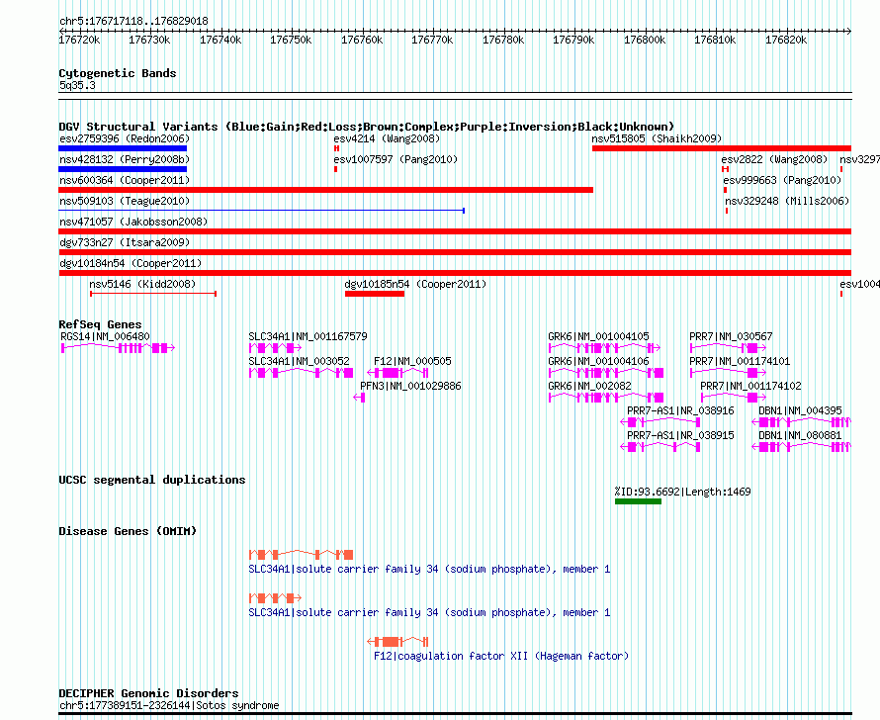Click the nsv428132 (Perry2008b) blue gain bar

click(x=123, y=169)
